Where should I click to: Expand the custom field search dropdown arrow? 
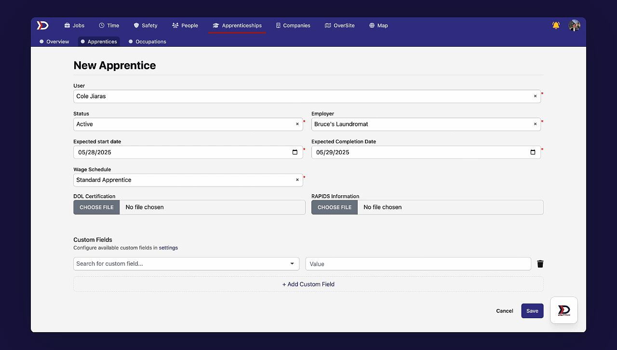click(x=292, y=264)
